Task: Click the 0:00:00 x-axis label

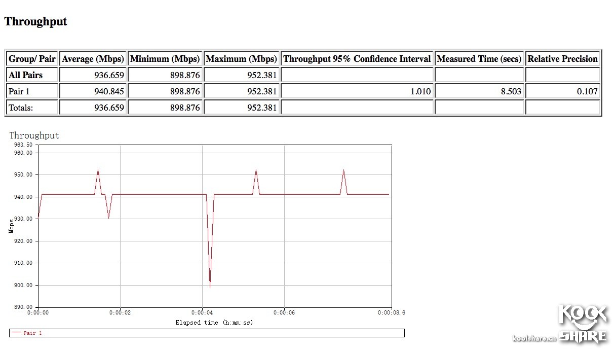Action: pyautogui.click(x=38, y=312)
